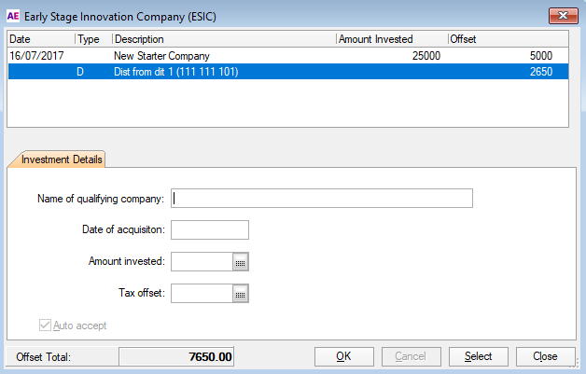Toggle the Auto accept checkbox
Image resolution: width=586 pixels, height=374 pixels.
click(45, 326)
